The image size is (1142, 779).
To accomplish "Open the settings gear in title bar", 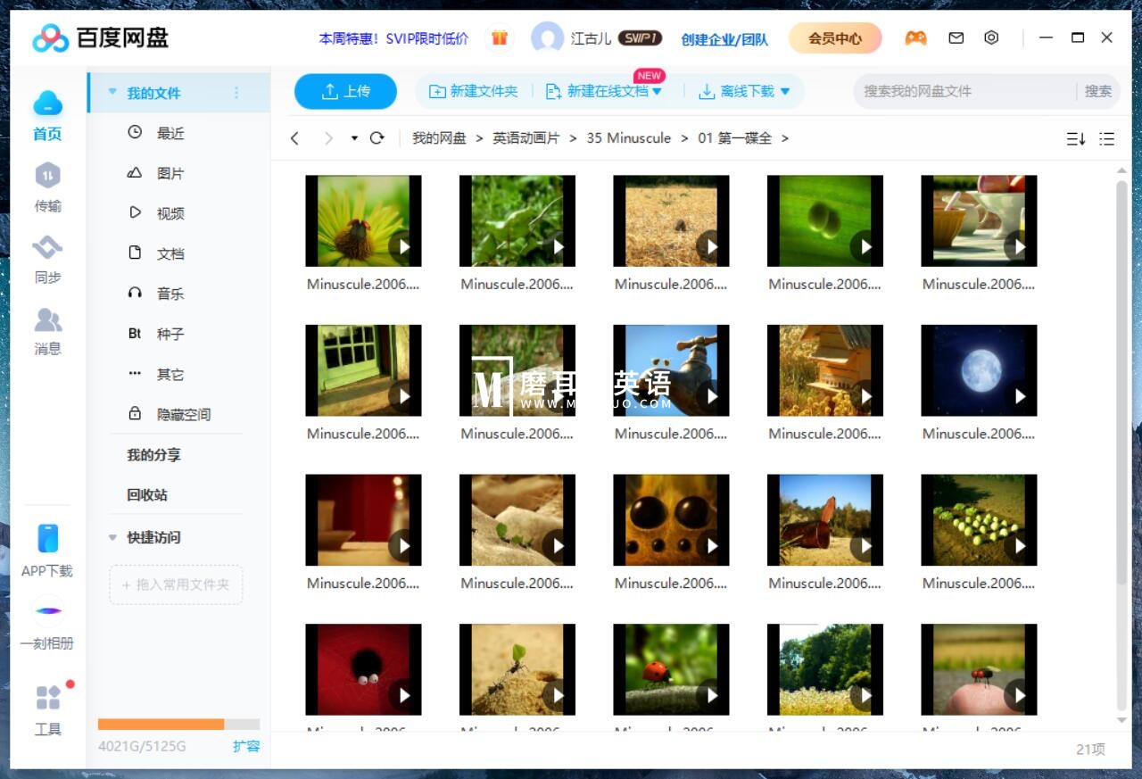I will point(991,37).
